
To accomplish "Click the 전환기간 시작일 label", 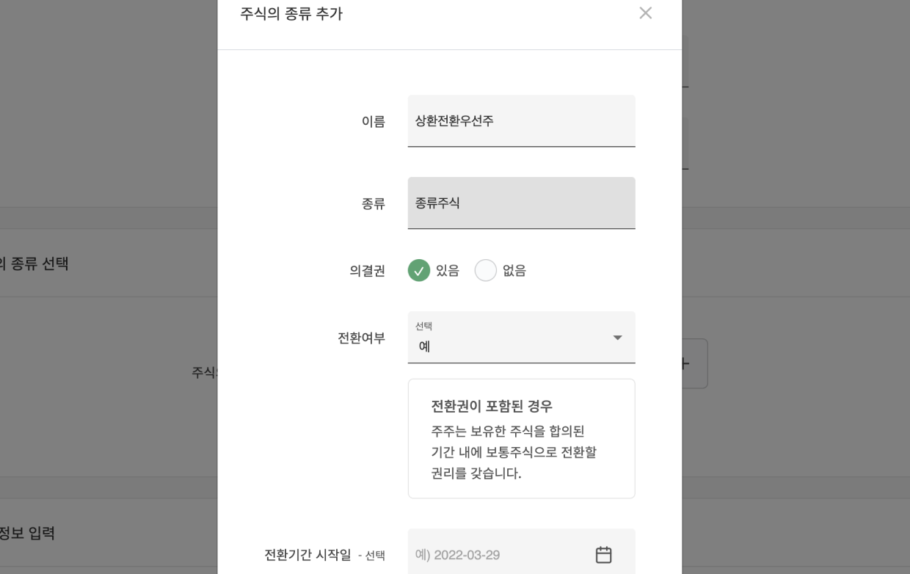I will coord(307,555).
